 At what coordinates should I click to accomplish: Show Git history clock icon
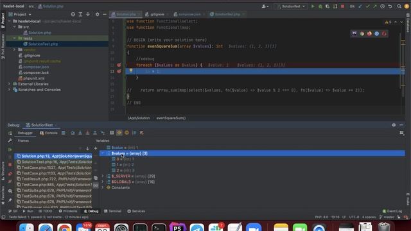383,6
